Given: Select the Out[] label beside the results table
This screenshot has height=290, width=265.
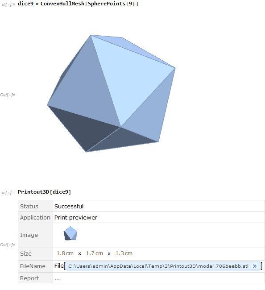Looking at the screenshot, I should point(8,245).
